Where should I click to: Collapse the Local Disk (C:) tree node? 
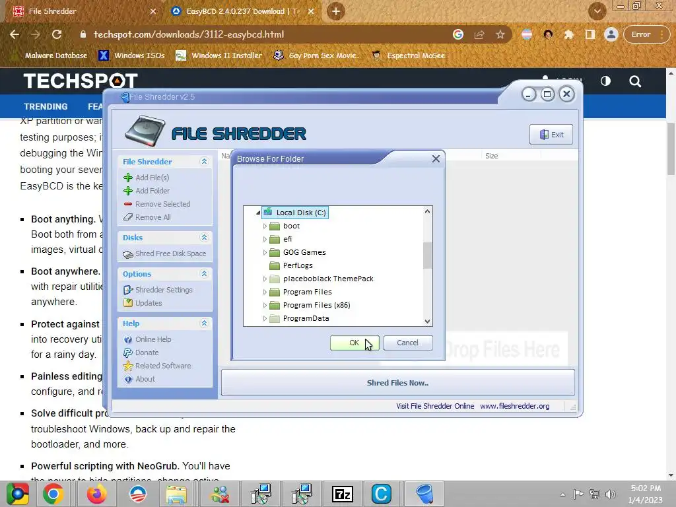click(x=258, y=213)
